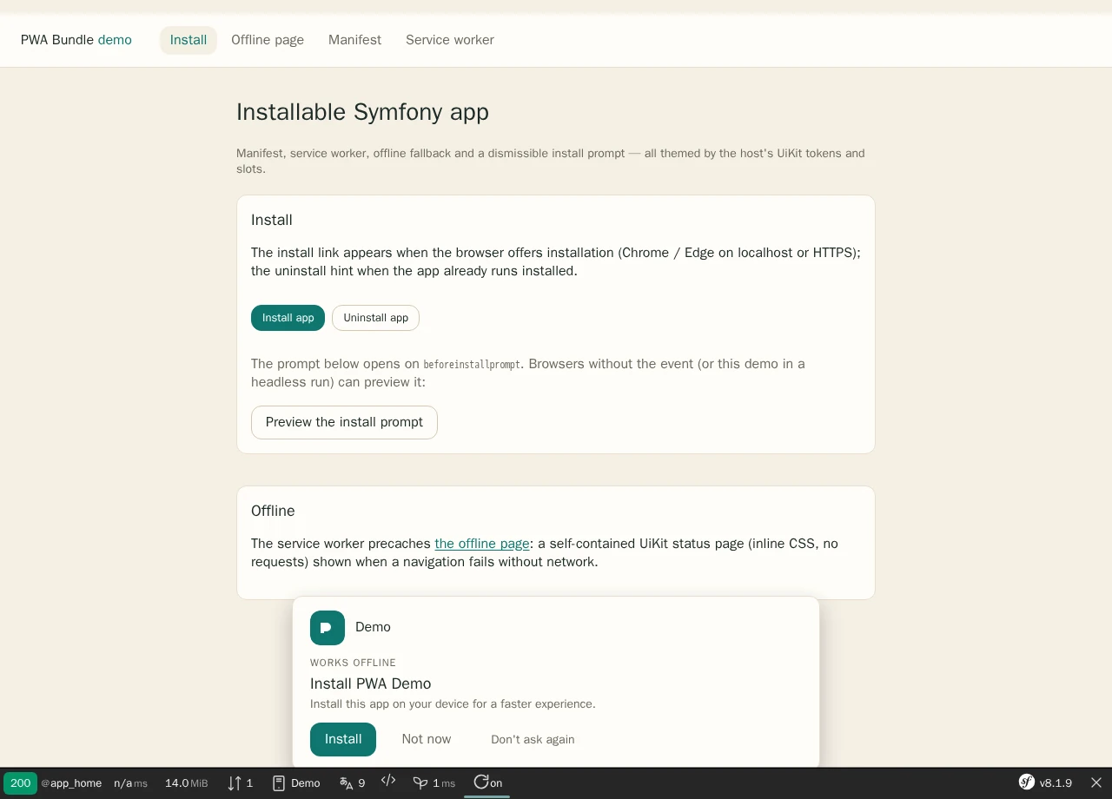Open the Twig render time panel
The width and height of the screenshot is (1112, 799).
[x=434, y=783]
